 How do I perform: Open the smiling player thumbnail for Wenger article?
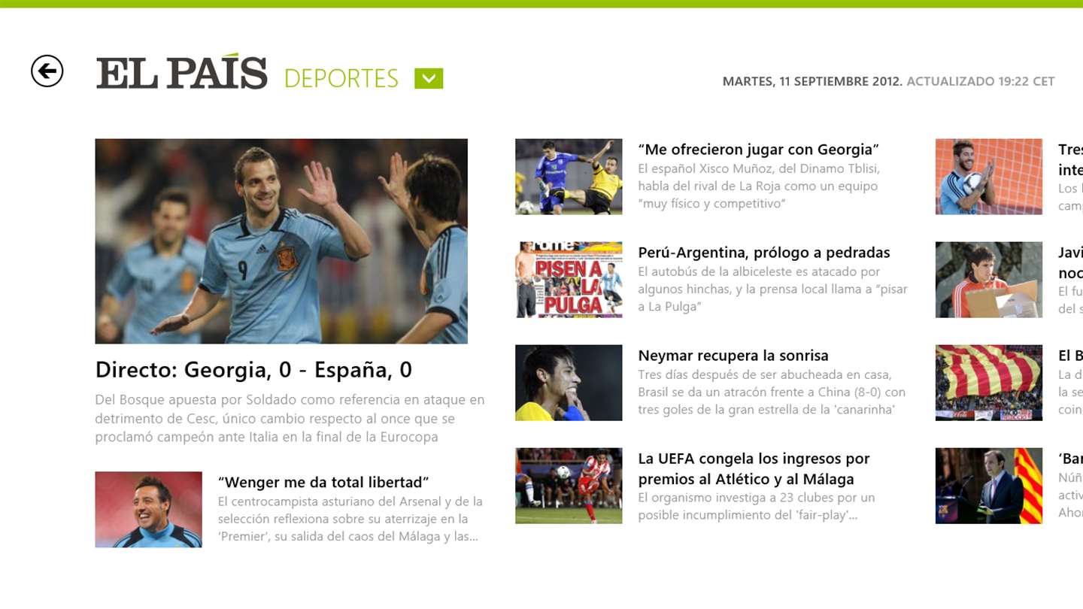click(x=149, y=509)
